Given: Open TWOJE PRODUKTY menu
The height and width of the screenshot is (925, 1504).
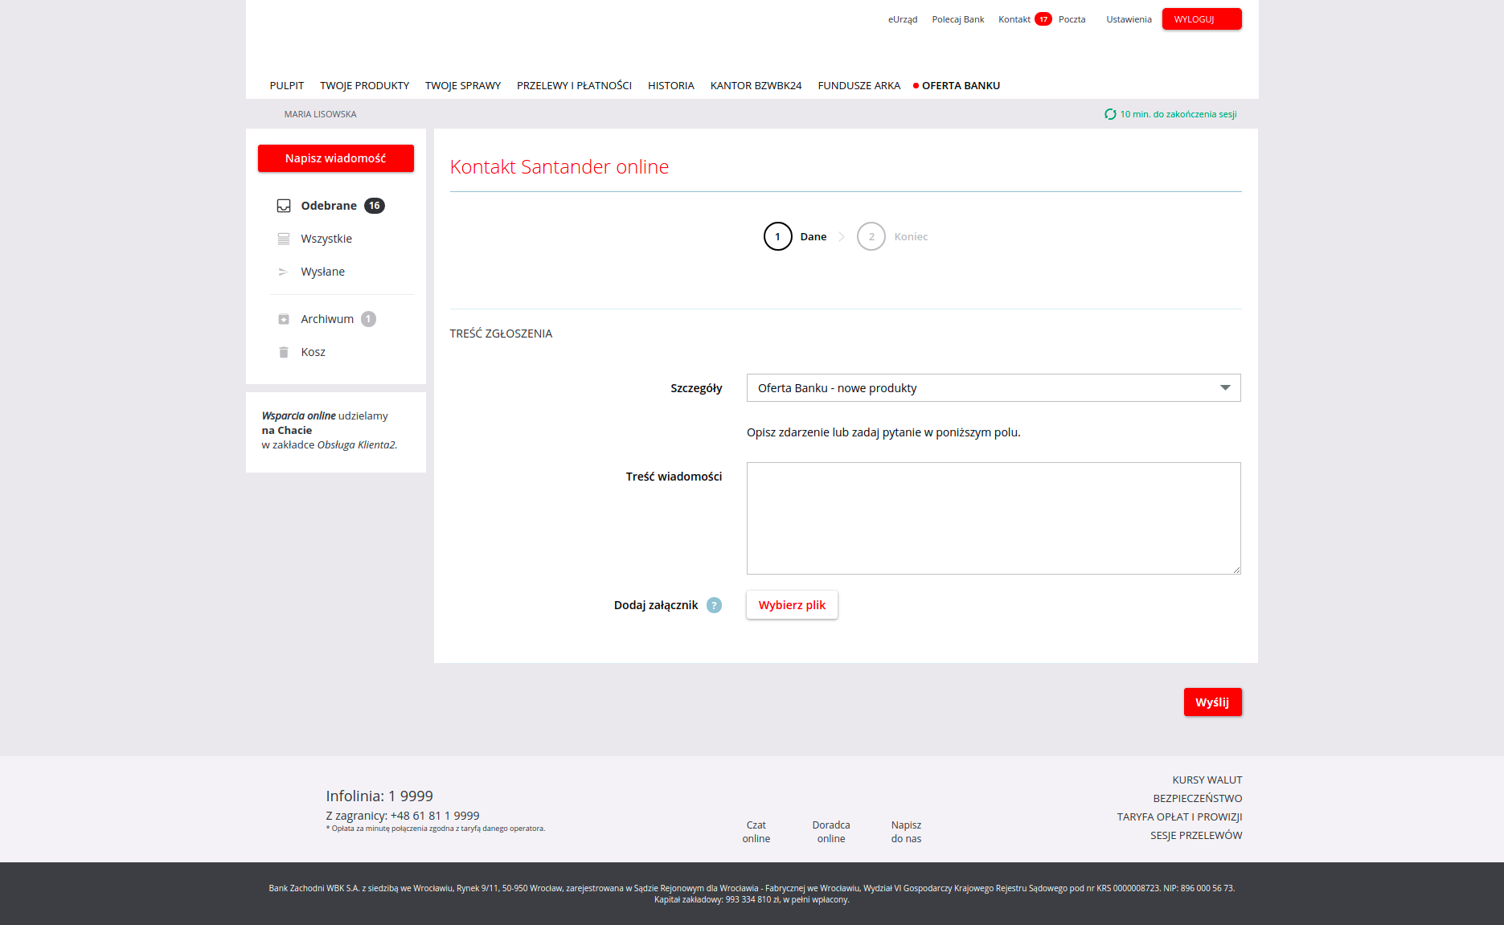Looking at the screenshot, I should tap(365, 85).
